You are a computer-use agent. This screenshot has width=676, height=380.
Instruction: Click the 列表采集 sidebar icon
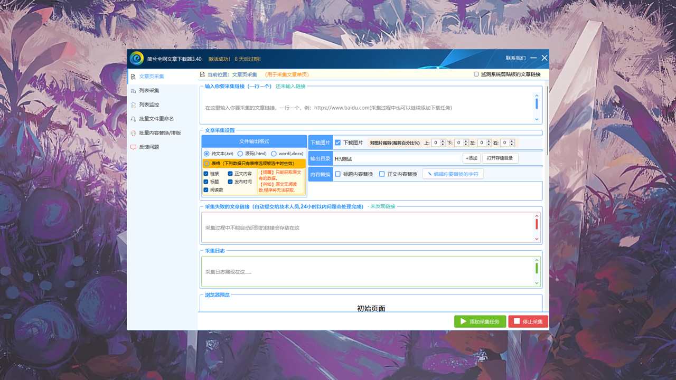[x=133, y=91]
